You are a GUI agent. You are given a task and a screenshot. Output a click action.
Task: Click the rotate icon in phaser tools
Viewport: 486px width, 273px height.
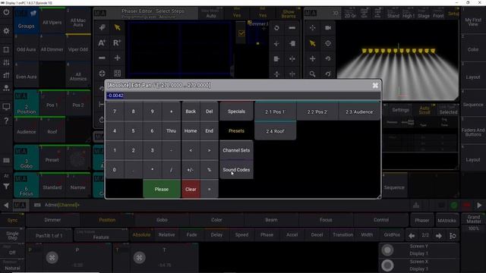click(x=276, y=28)
